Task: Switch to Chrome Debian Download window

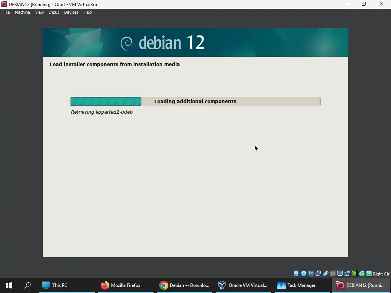Action: click(184, 285)
